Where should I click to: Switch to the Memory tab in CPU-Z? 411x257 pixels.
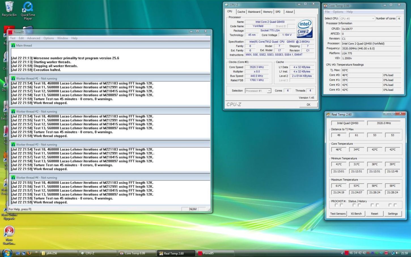[x=268, y=12]
